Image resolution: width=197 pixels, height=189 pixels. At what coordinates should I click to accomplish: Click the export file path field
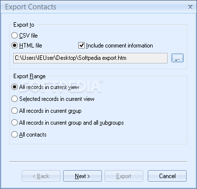point(90,58)
